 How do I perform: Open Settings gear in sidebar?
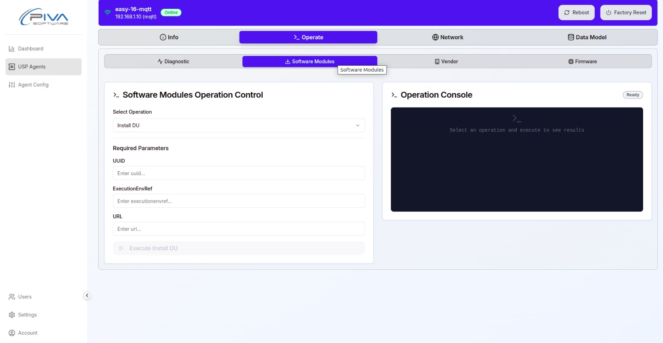click(x=12, y=315)
